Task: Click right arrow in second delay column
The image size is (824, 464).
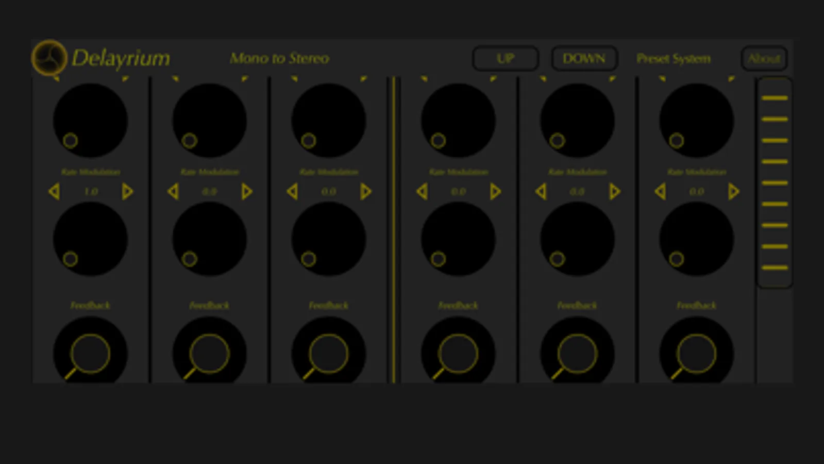Action: [247, 192]
